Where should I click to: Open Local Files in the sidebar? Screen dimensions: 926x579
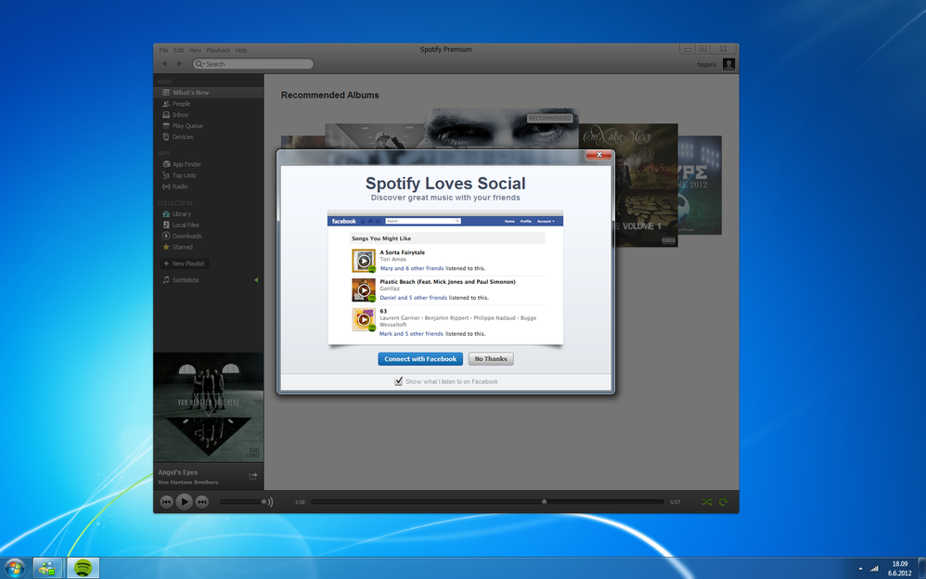[x=209, y=225]
